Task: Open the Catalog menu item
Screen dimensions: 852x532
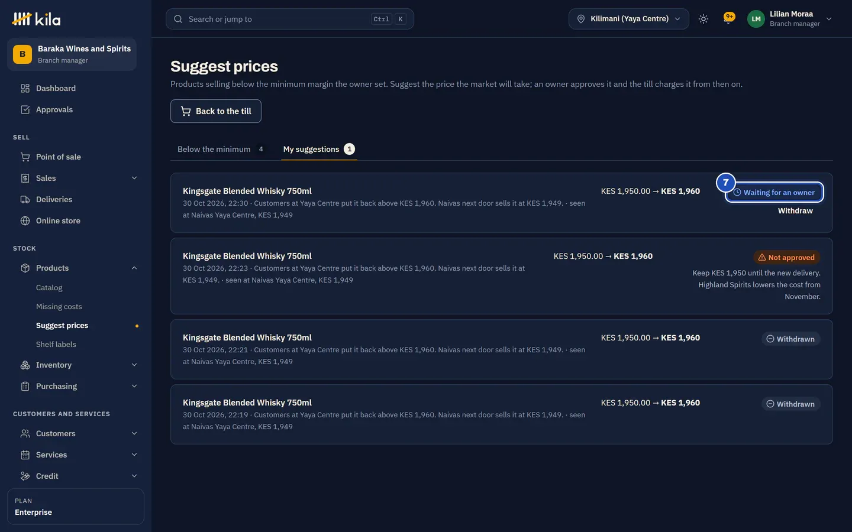Action: 49,288
